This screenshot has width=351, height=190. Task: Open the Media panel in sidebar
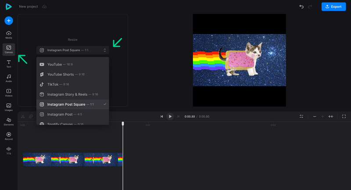(9, 35)
